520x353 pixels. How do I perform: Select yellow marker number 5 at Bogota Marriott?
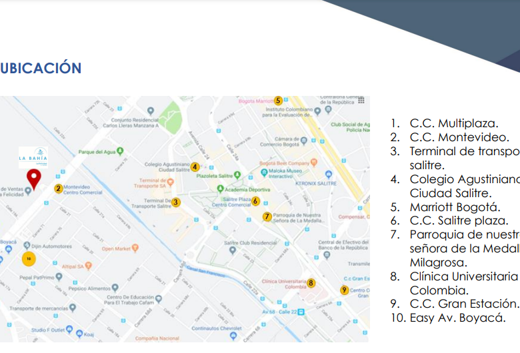[278, 101]
